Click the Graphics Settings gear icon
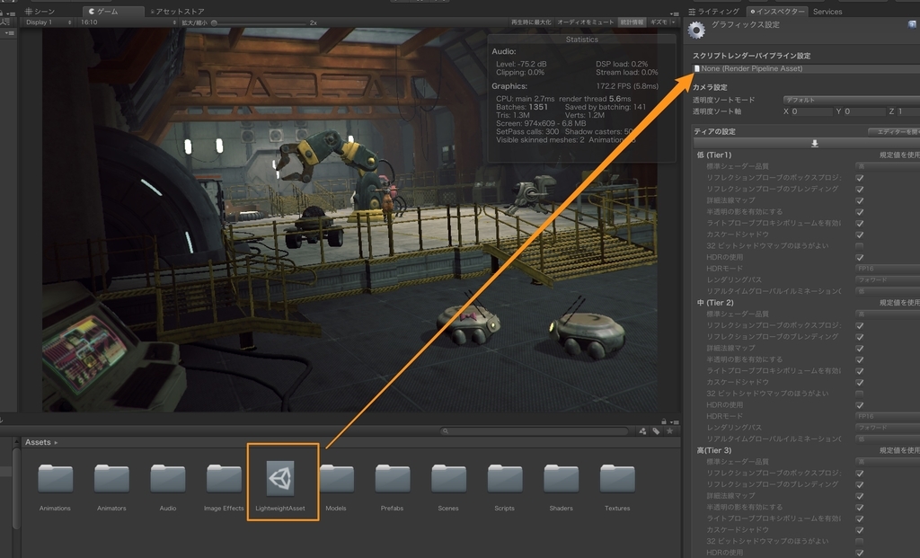920x558 pixels. (696, 30)
